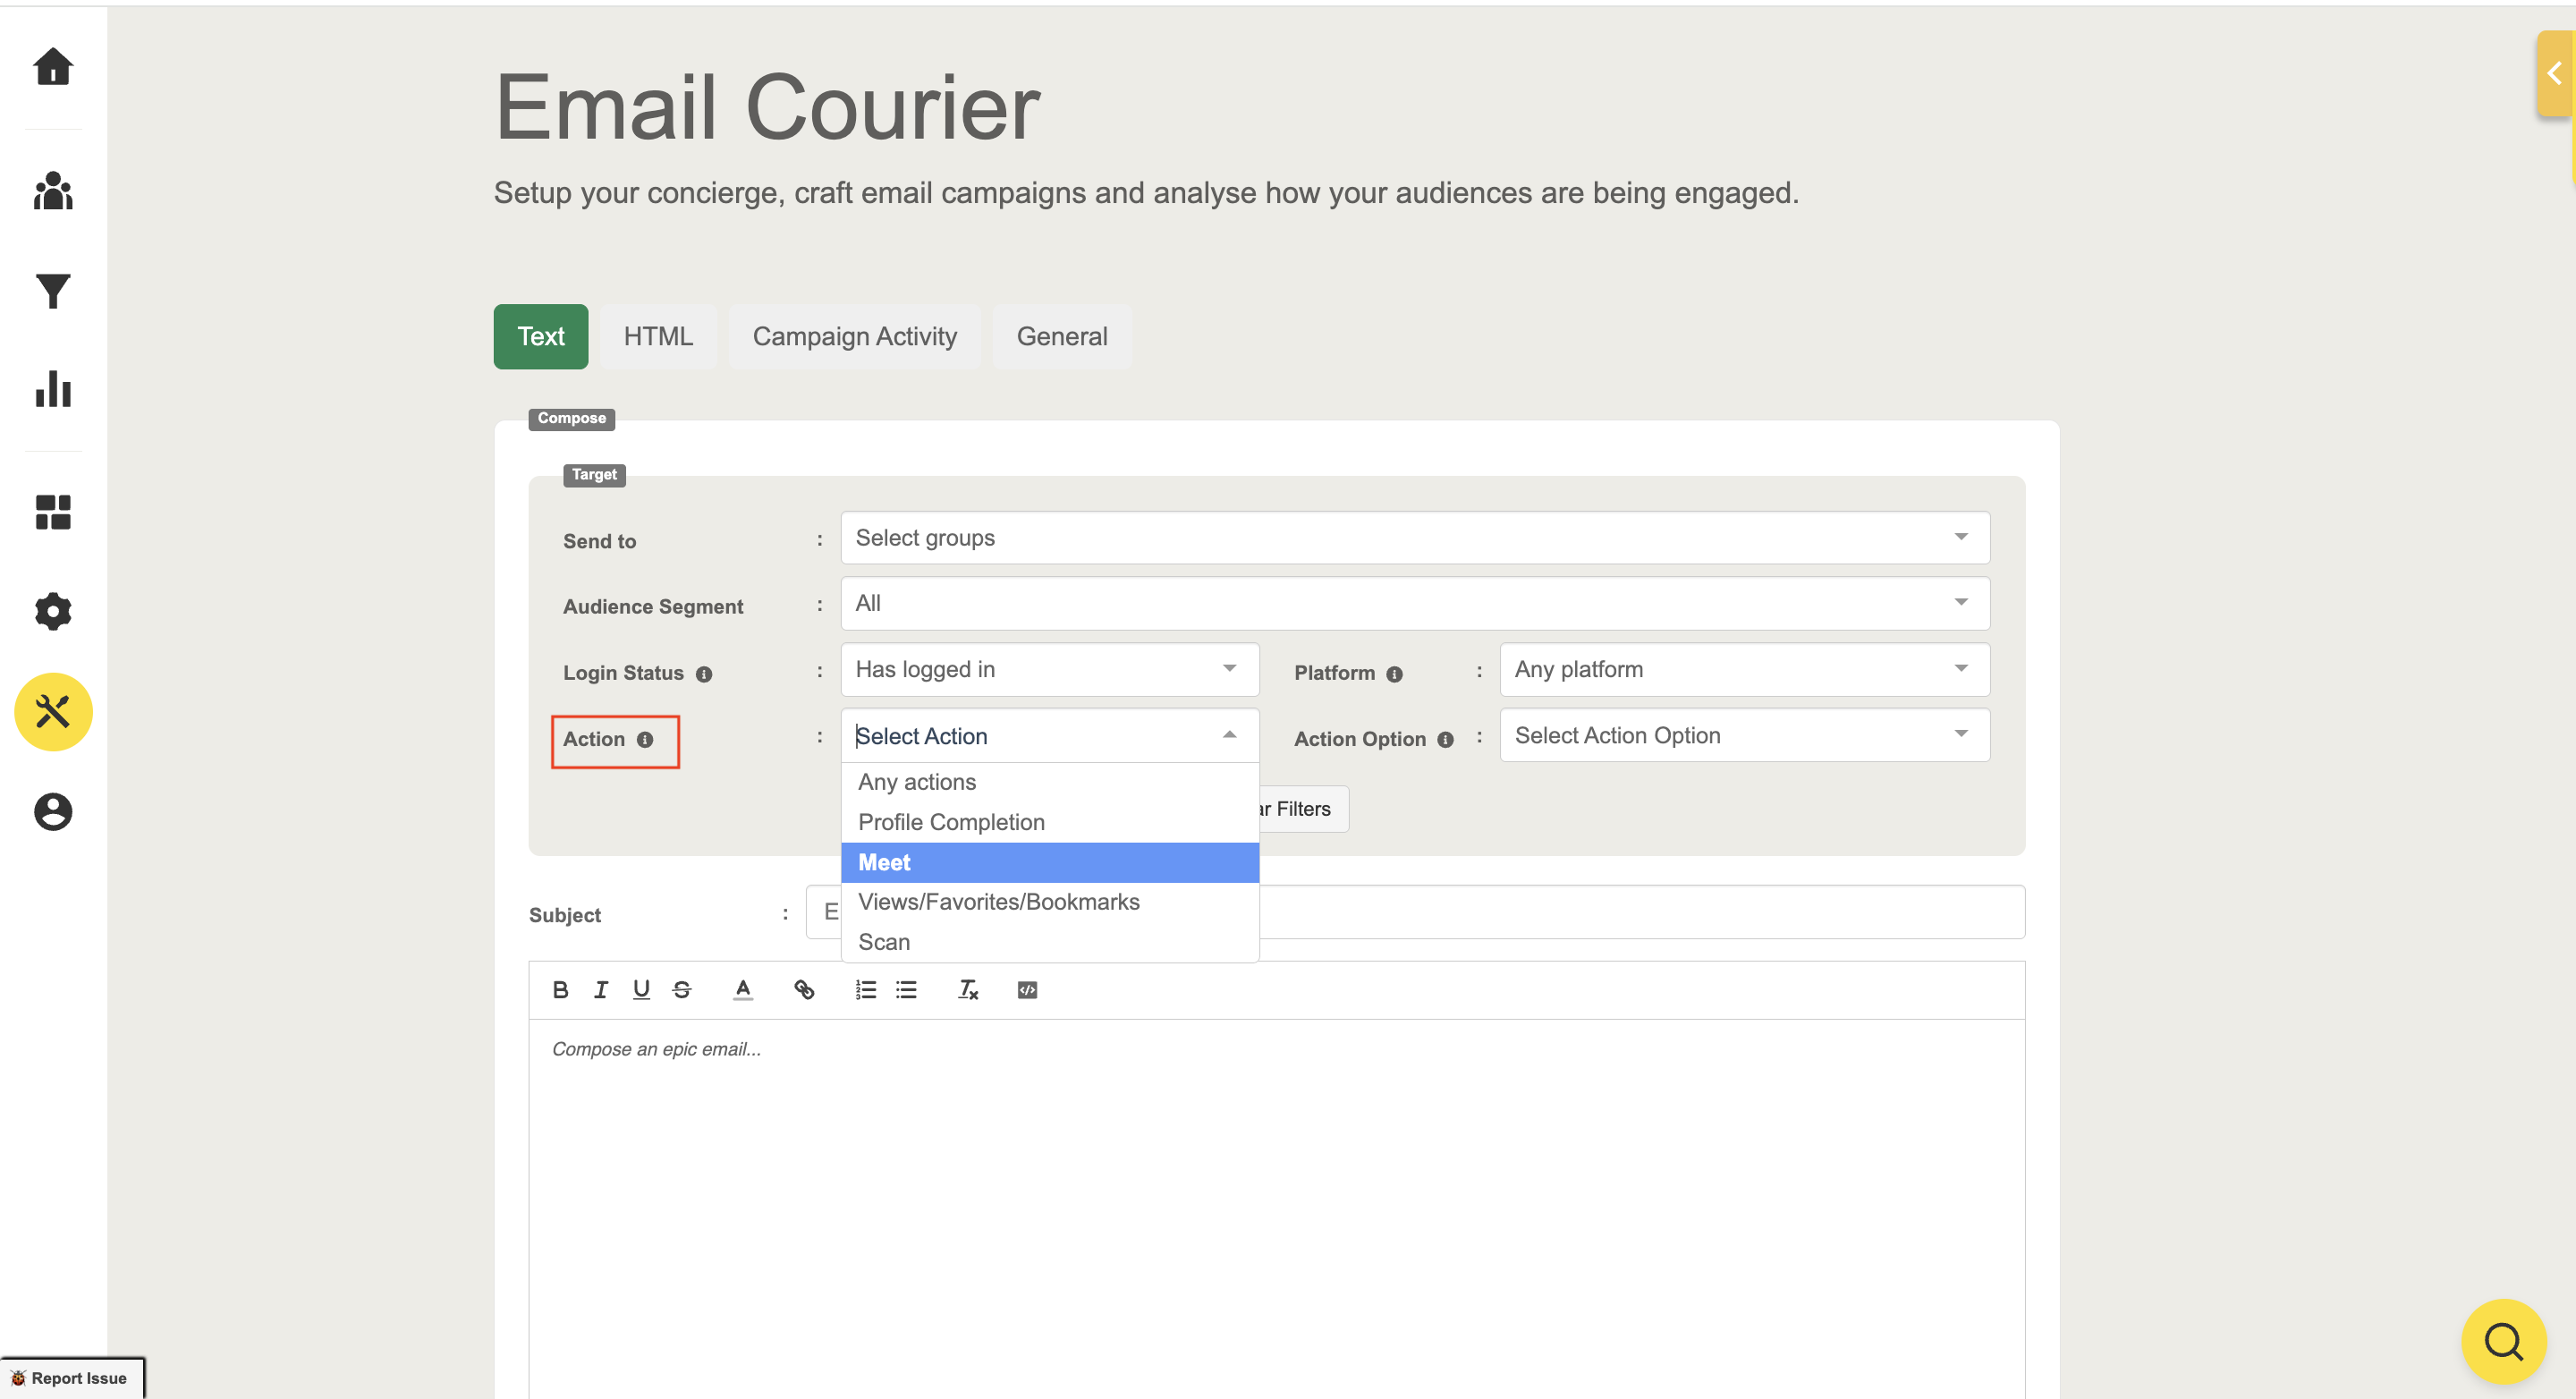The image size is (2576, 1399).
Task: Click the Report Issue button
Action: [x=71, y=1377]
